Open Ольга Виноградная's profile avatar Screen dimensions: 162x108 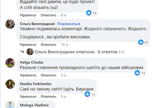(x=10, y=24)
